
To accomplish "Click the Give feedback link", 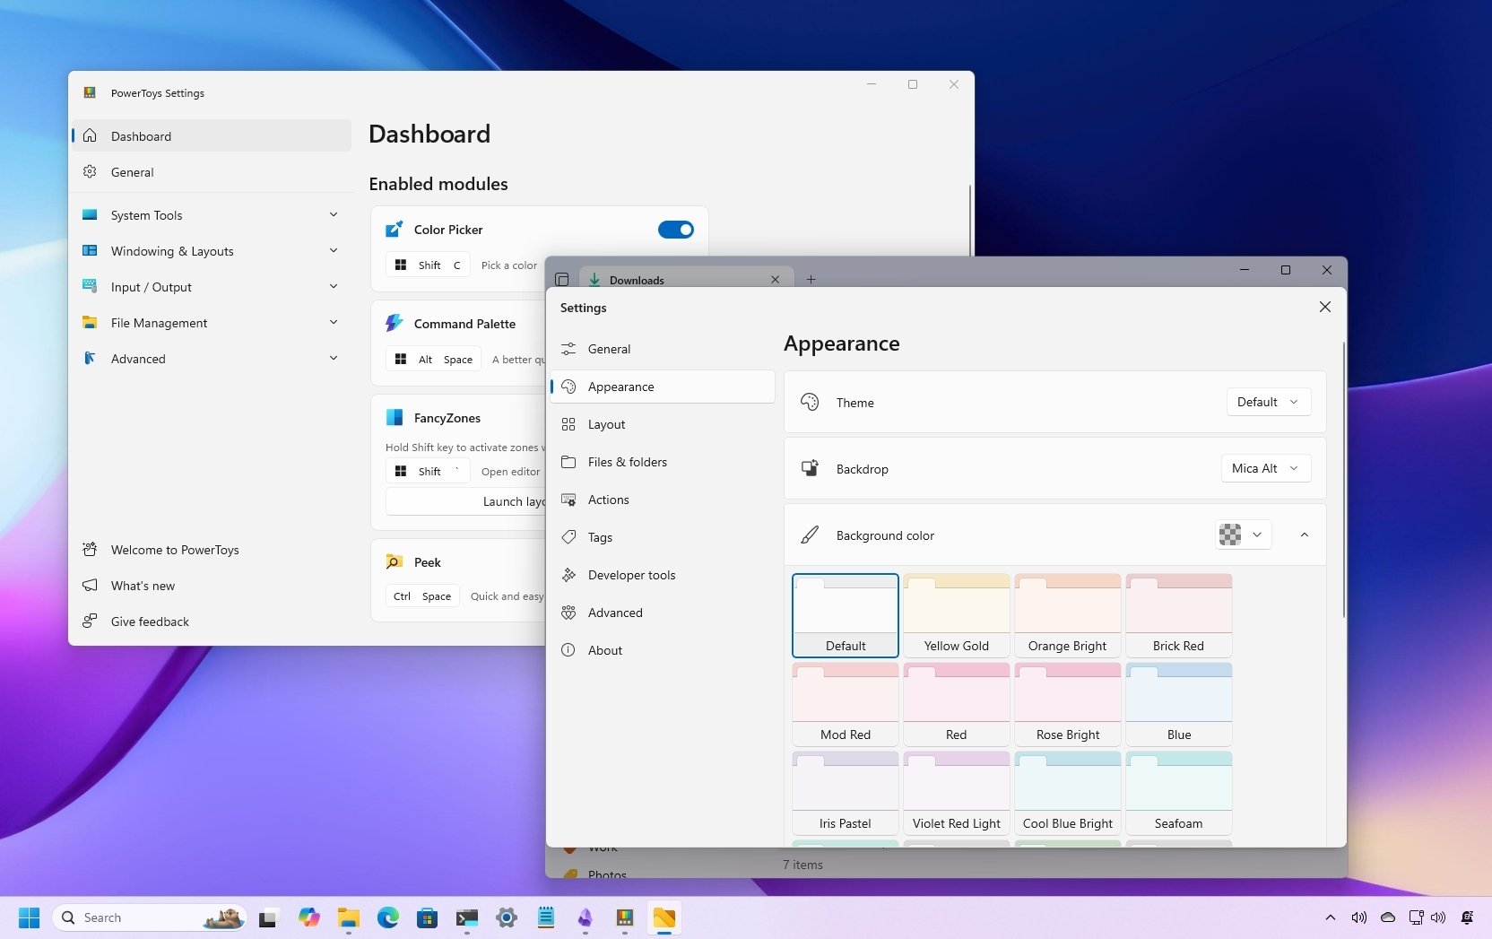I will [x=149, y=621].
